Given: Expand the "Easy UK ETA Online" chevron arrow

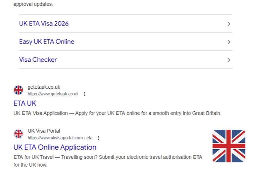Looking at the screenshot, I should [229, 42].
